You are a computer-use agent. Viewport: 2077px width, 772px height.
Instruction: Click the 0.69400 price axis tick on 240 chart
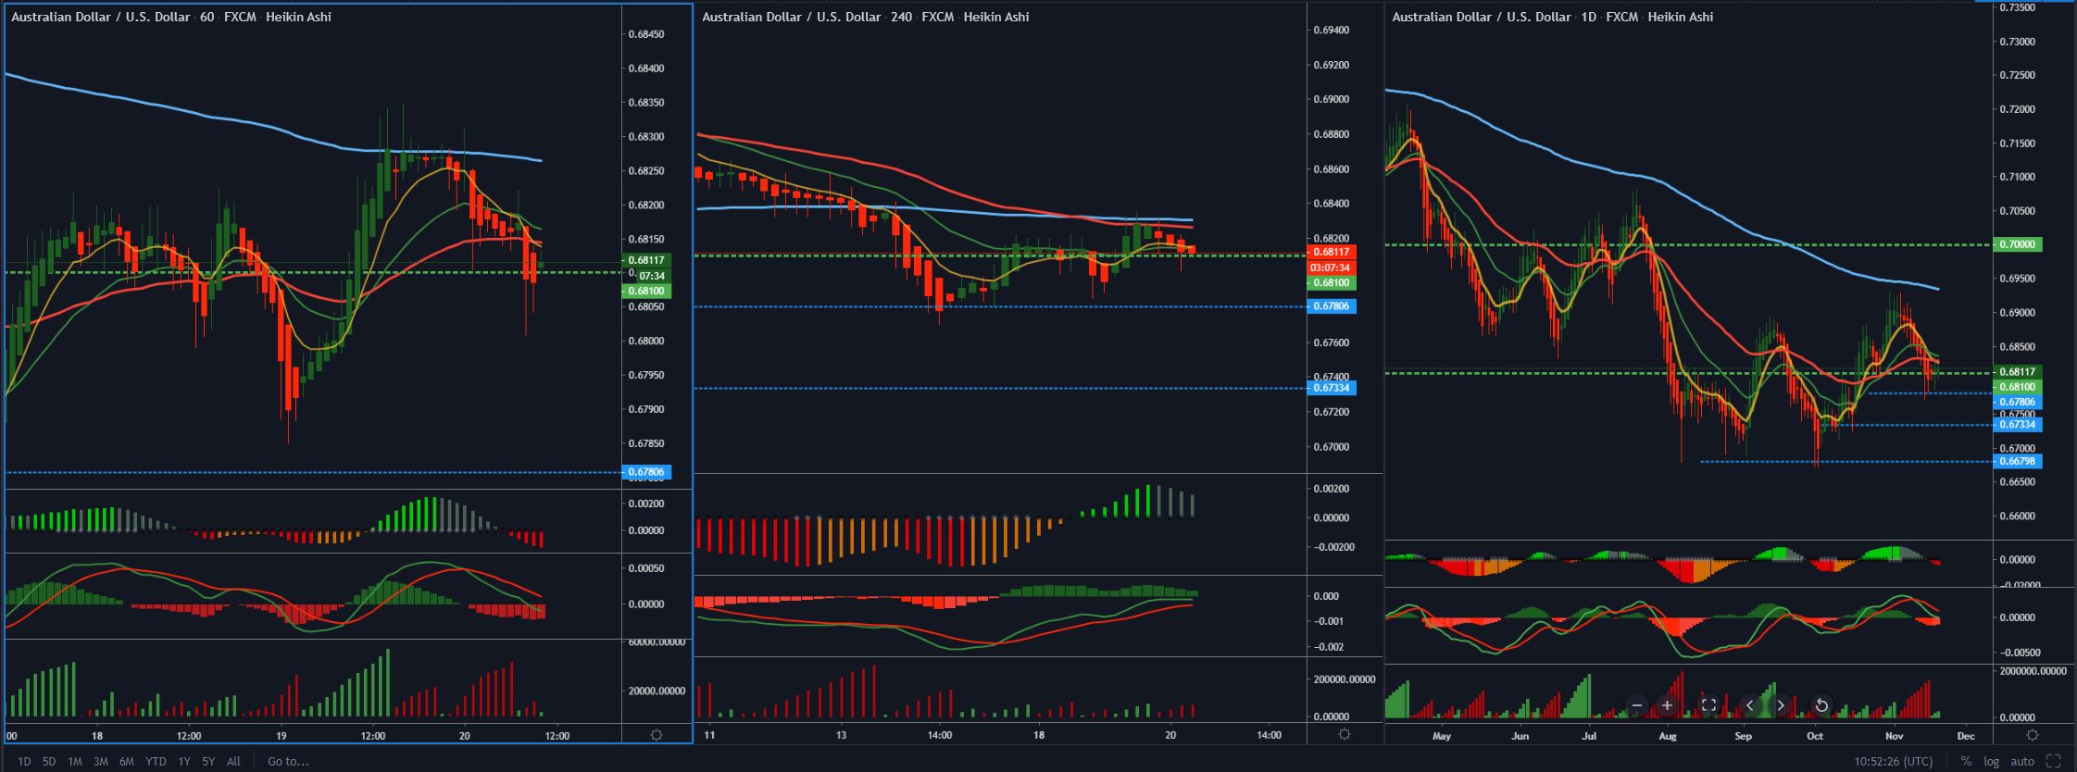1331,30
